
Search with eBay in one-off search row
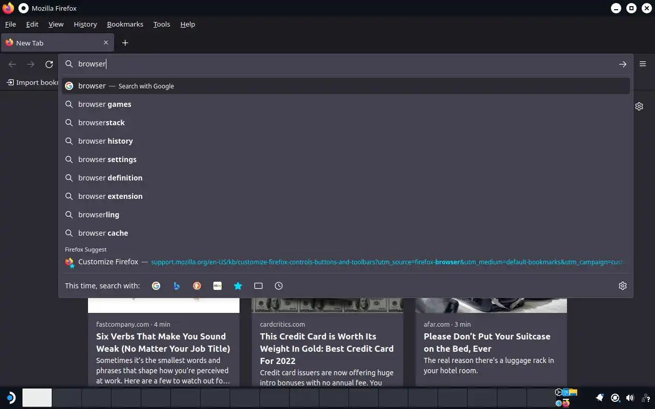(217, 286)
